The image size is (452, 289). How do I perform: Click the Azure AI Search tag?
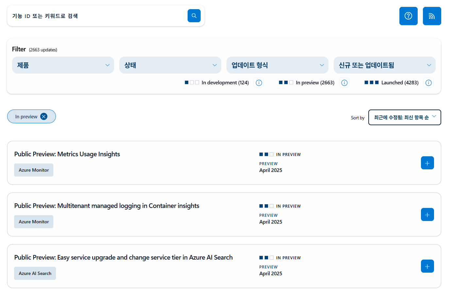tap(35, 273)
